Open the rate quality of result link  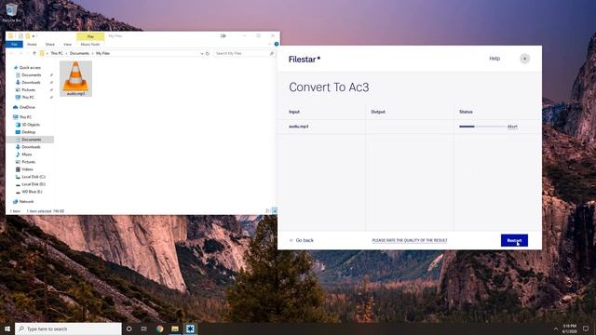pyautogui.click(x=410, y=240)
